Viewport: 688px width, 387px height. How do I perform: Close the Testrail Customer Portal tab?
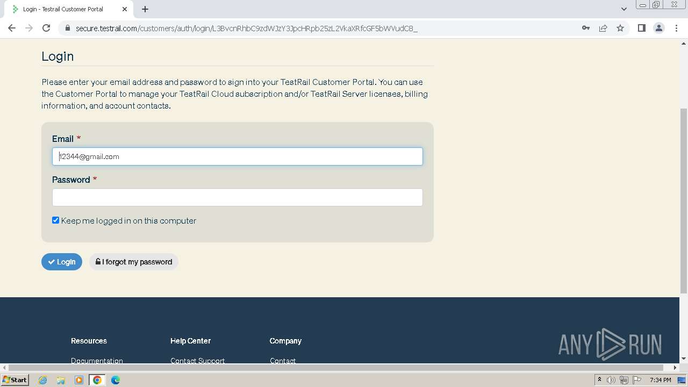pyautogui.click(x=125, y=9)
